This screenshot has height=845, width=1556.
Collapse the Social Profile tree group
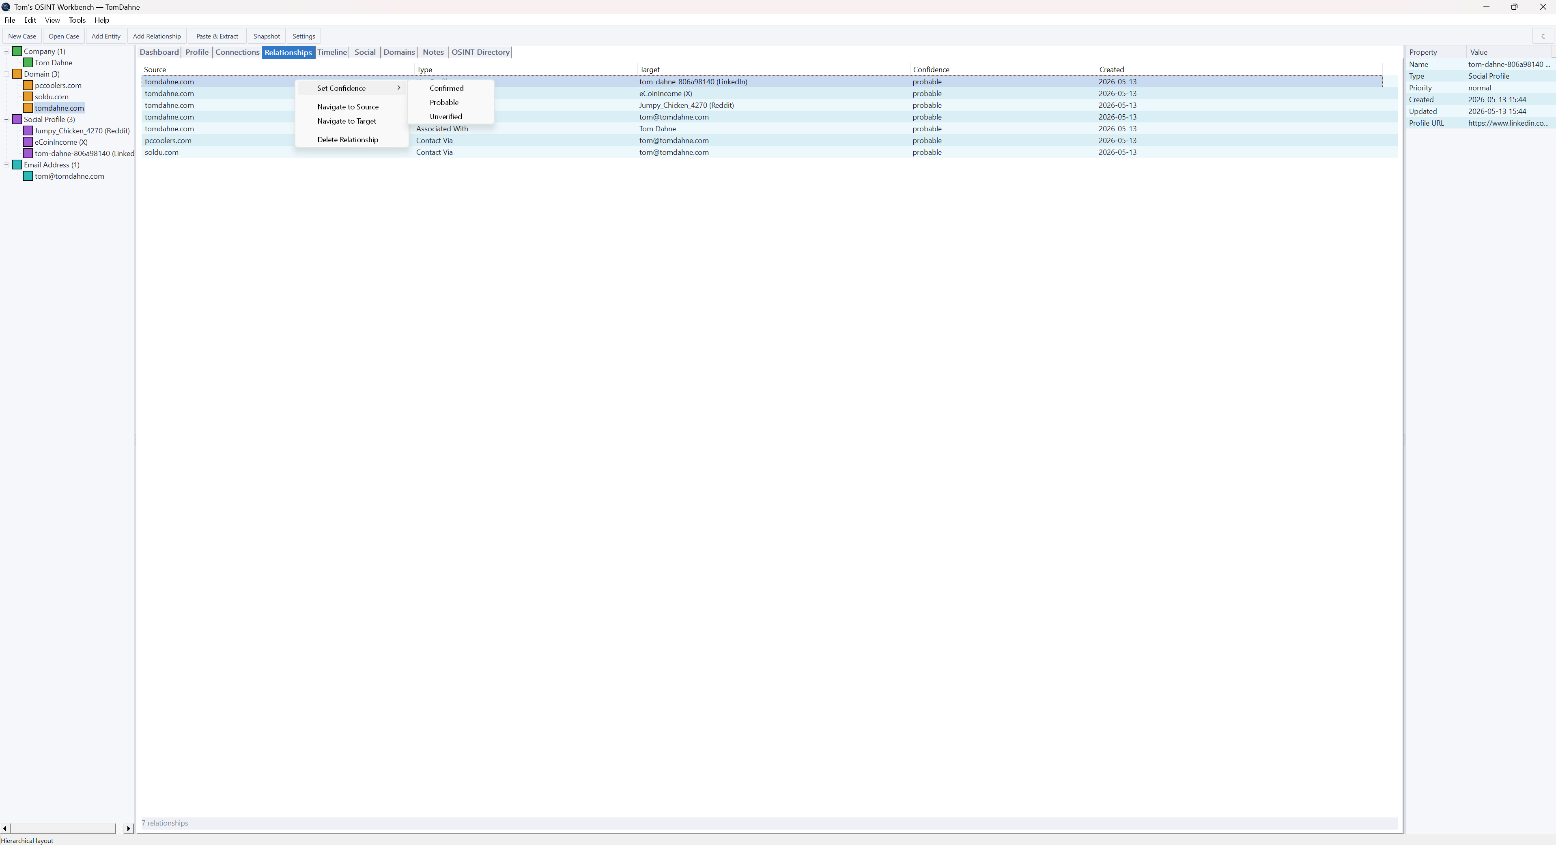[6, 120]
